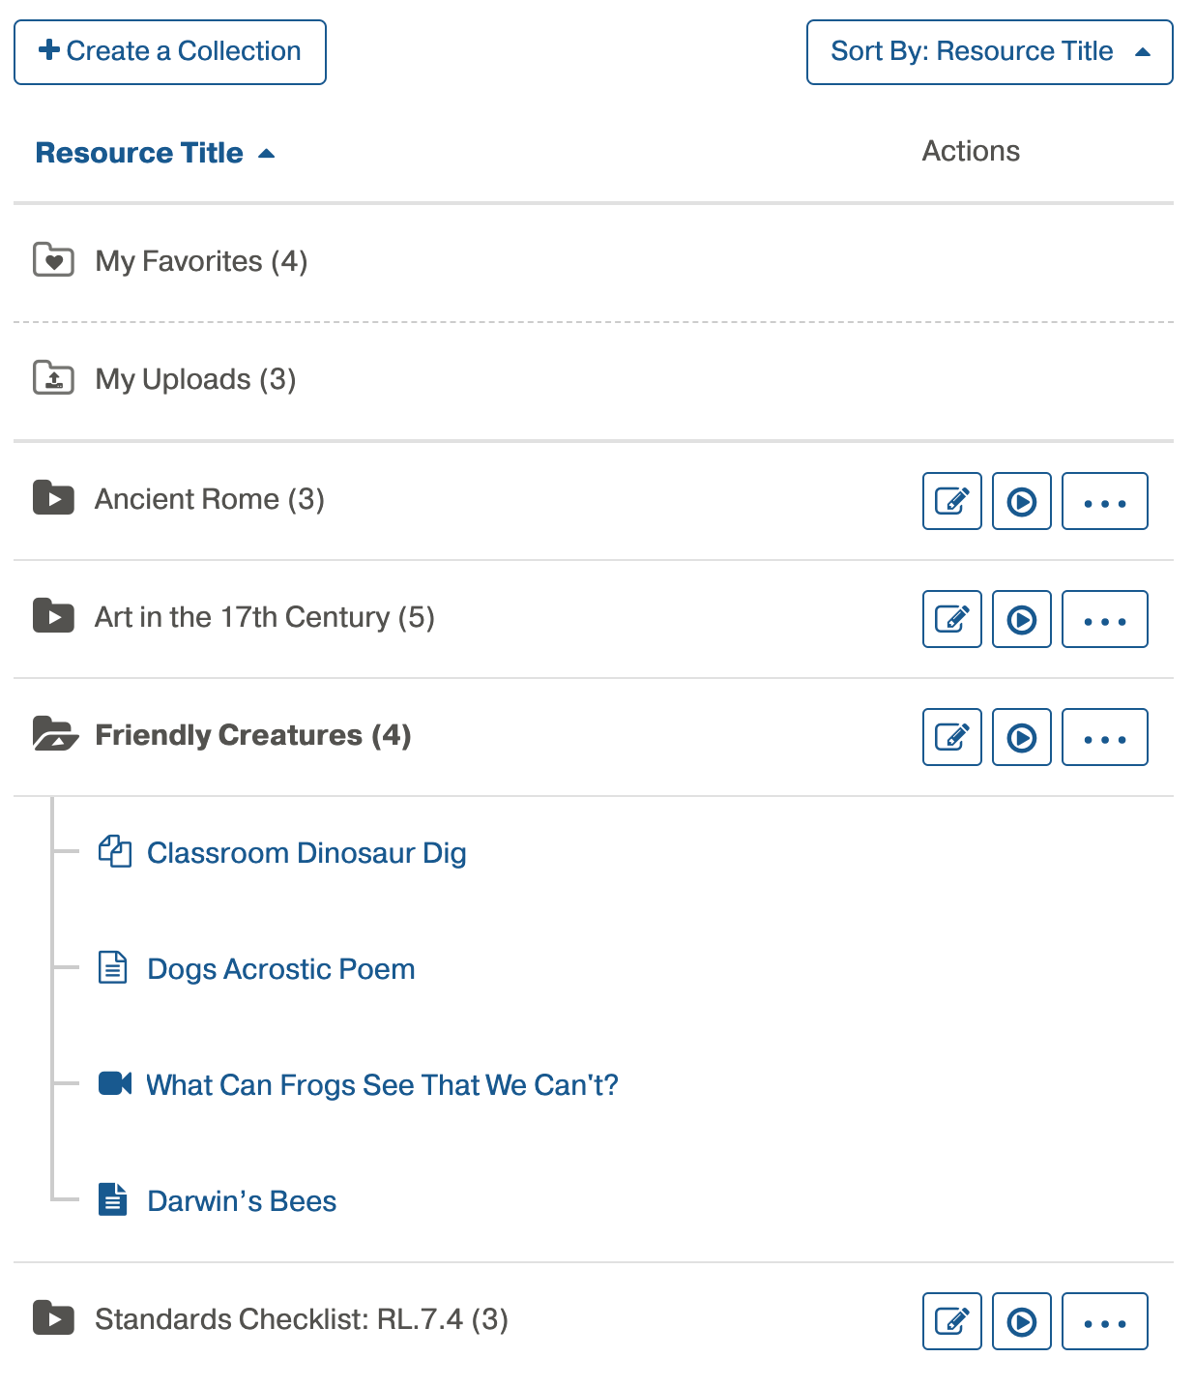Viewport: 1195px width, 1387px height.
Task: Play the Friendly Creatures collection
Action: (1021, 737)
